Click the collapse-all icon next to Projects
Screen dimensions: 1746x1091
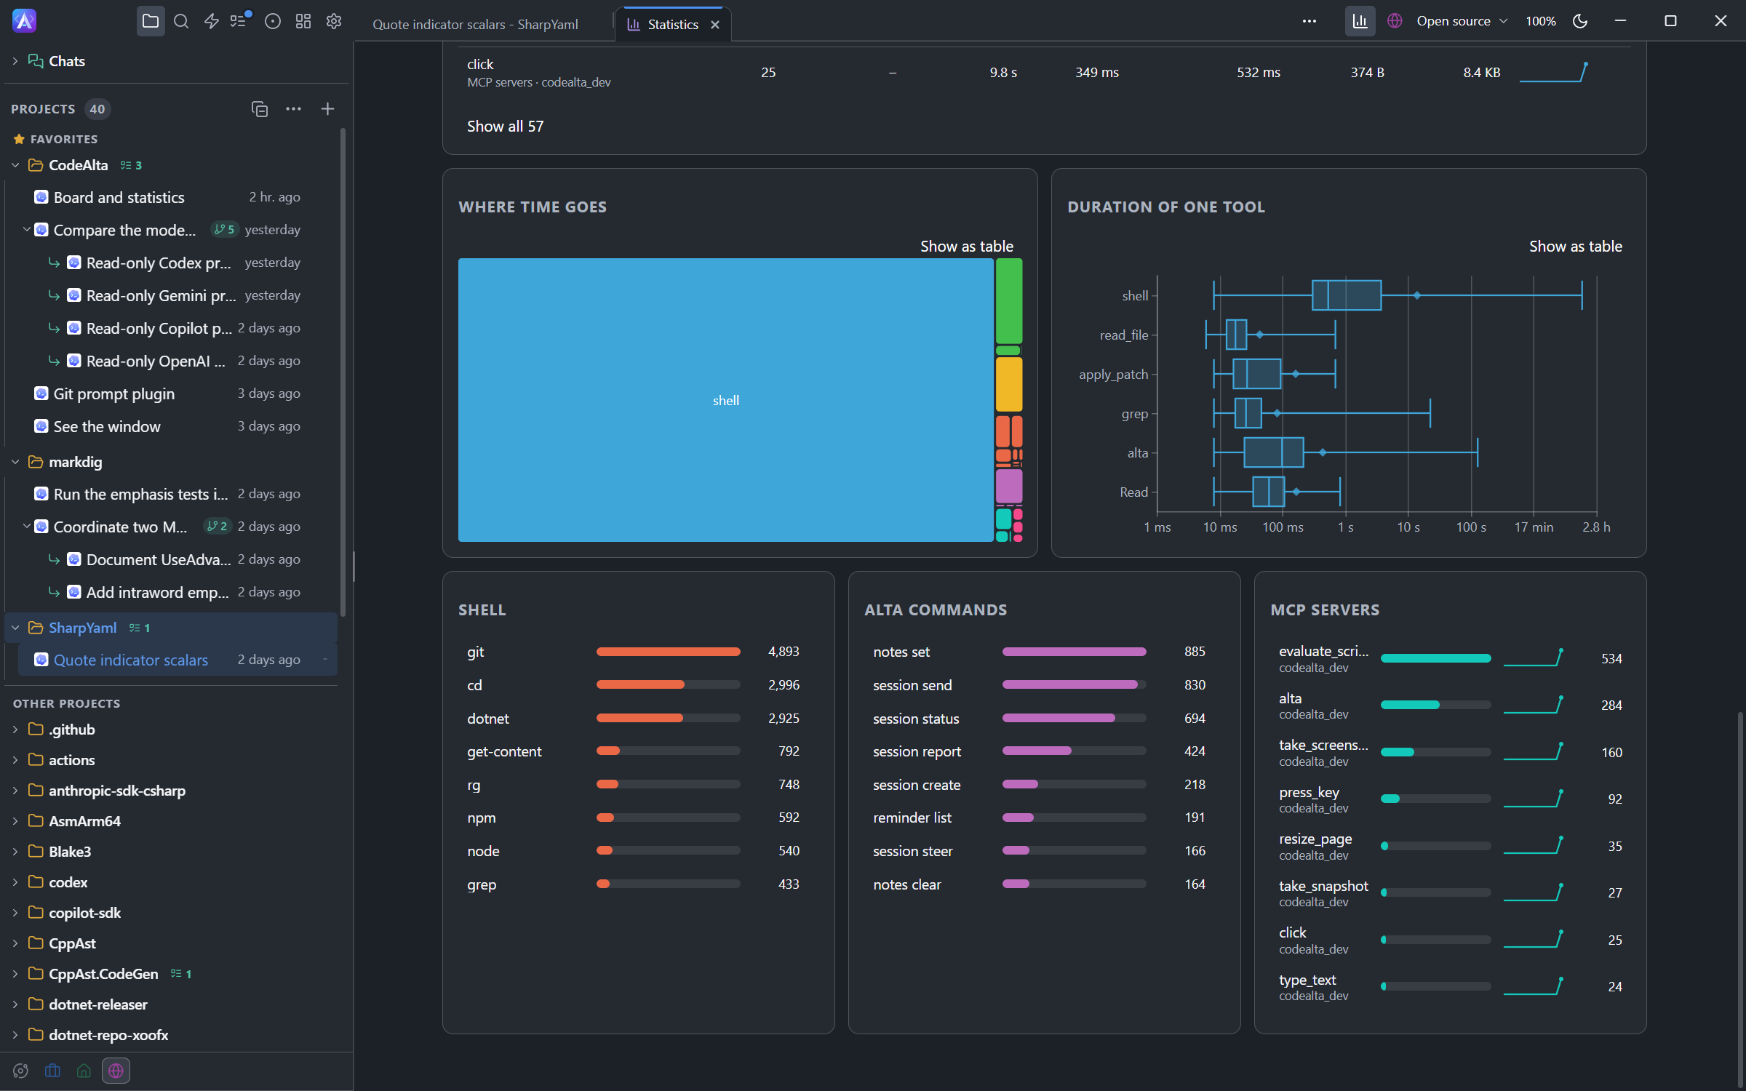pos(260,109)
